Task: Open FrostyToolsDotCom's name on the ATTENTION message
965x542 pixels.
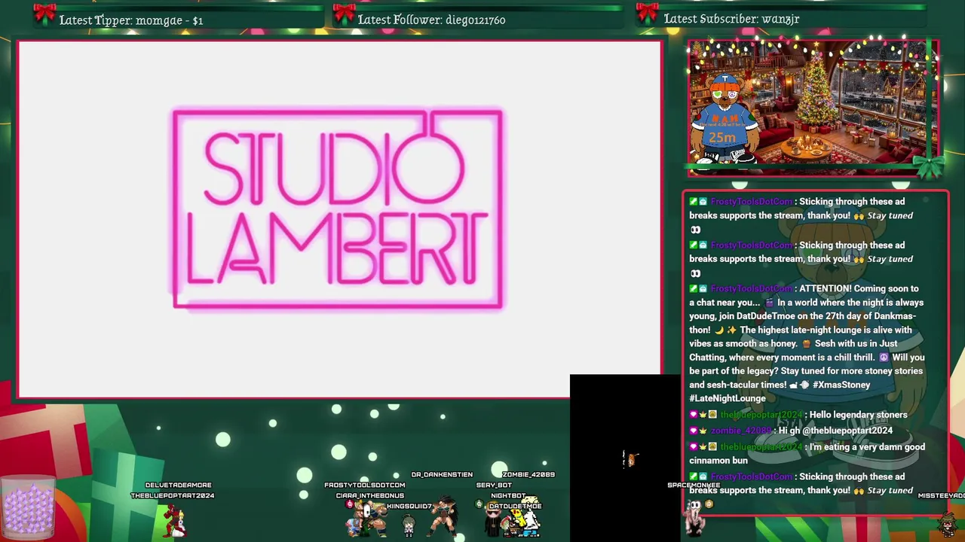Action: 752,288
